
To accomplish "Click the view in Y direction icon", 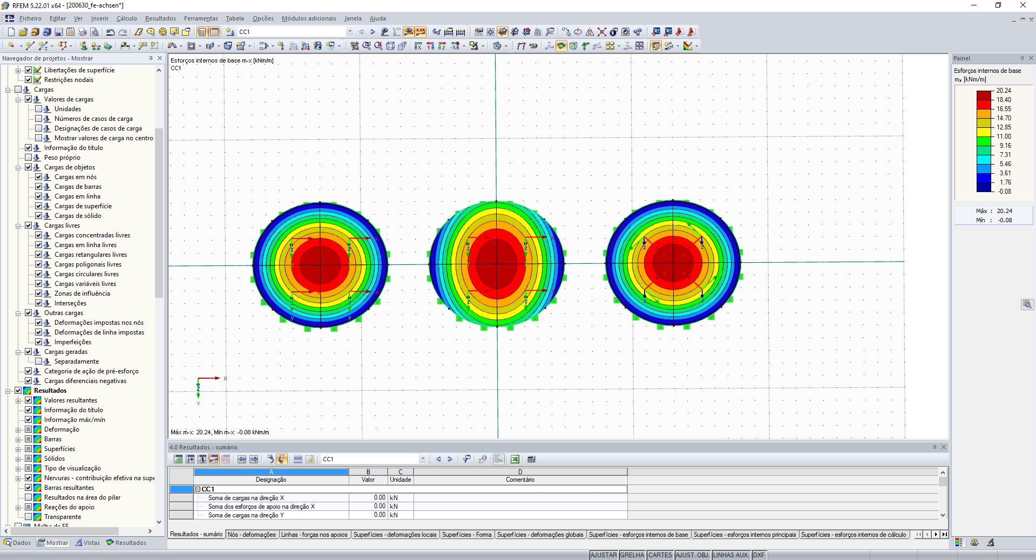I will 430,46.
